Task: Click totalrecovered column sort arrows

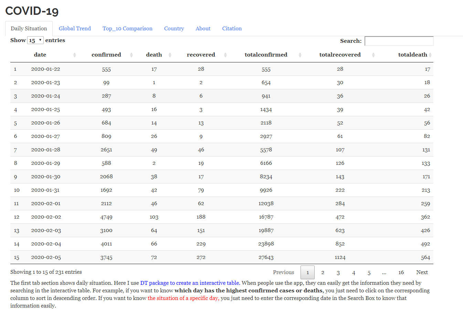Action: point(373,55)
